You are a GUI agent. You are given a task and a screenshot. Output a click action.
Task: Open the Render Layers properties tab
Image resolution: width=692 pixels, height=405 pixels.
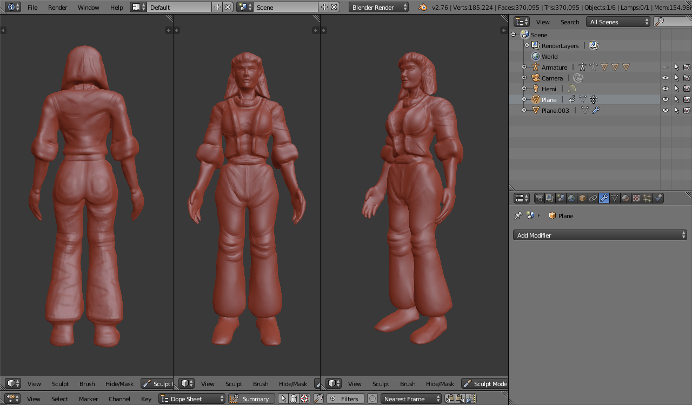click(550, 198)
